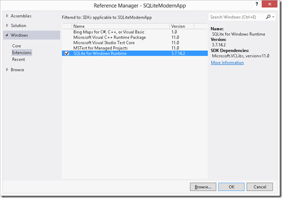Open the More Information link

coord(227,63)
